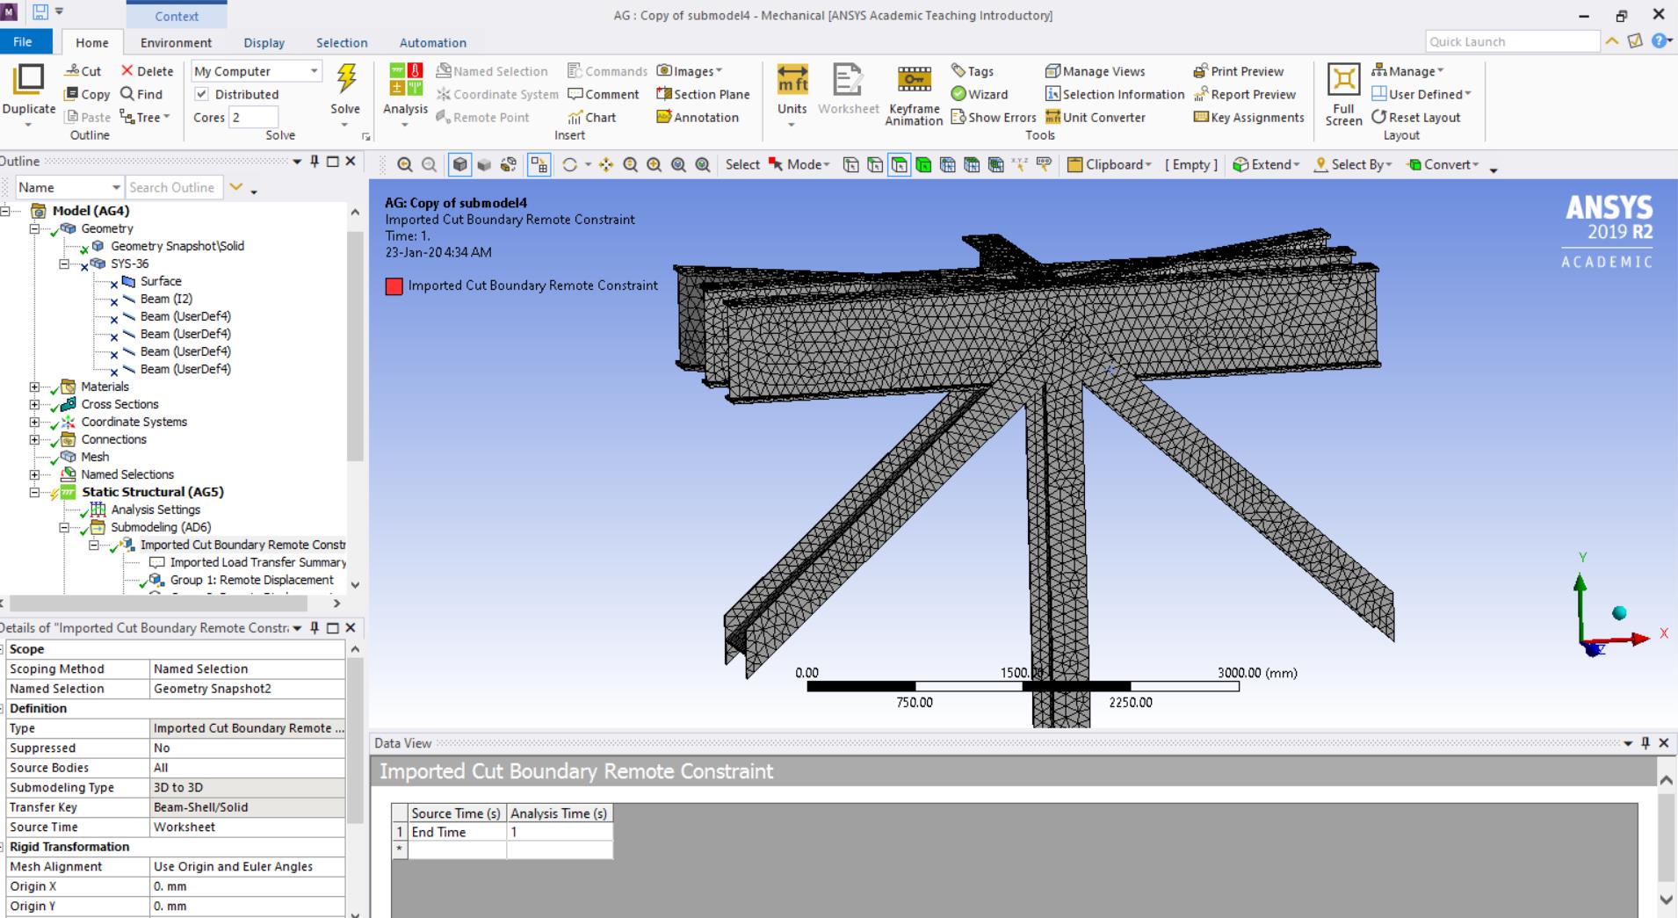Open the Worksheet tool
The height and width of the screenshot is (918, 1678).
(848, 90)
